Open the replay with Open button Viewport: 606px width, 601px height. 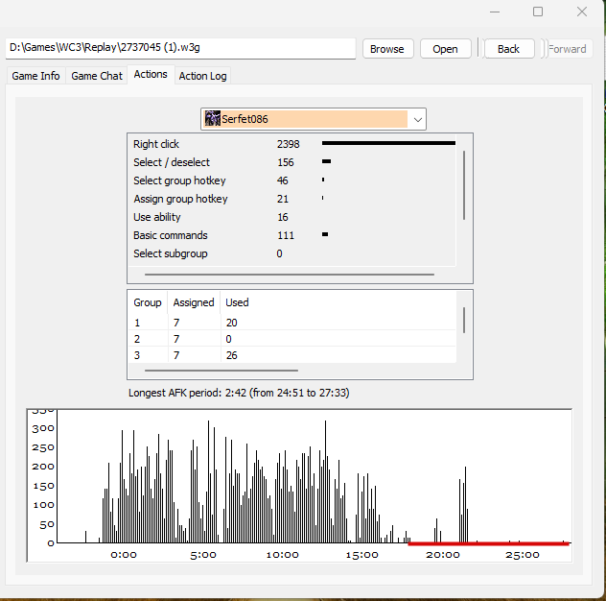(445, 49)
